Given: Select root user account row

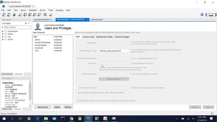Looking at the screenshot, I should point(53,50).
